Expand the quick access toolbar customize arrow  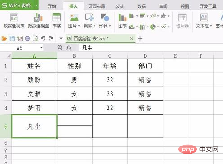pos(61,39)
